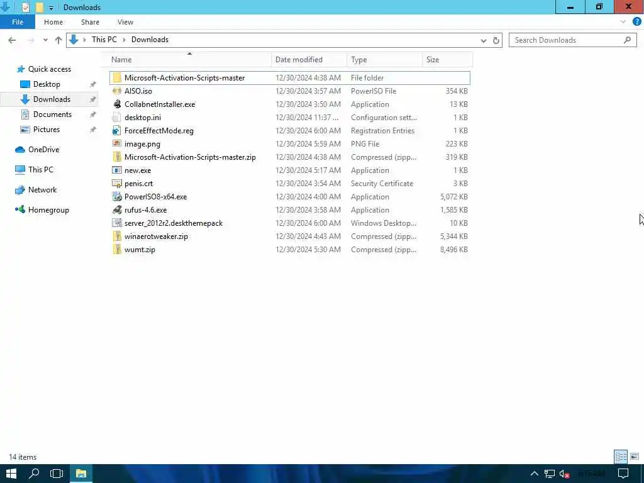This screenshot has width=644, height=483.
Task: Select the Microsoft-Activation-Scripts-master.zip archive icon
Action: click(117, 157)
